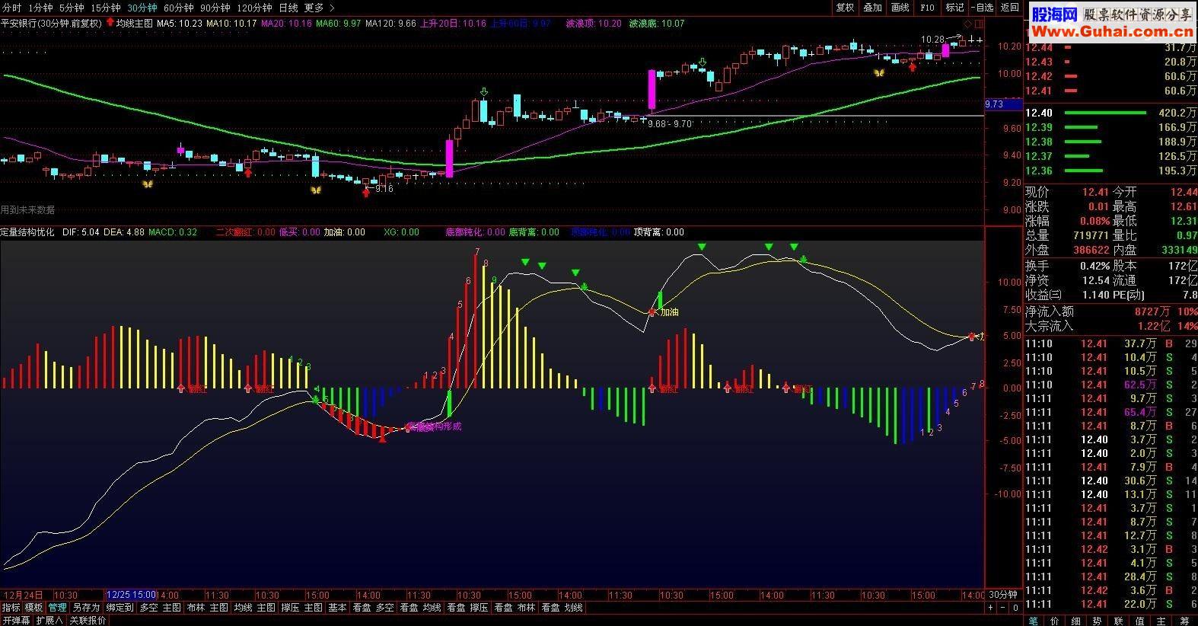Expand the 扩展∧ panel

pos(49,621)
